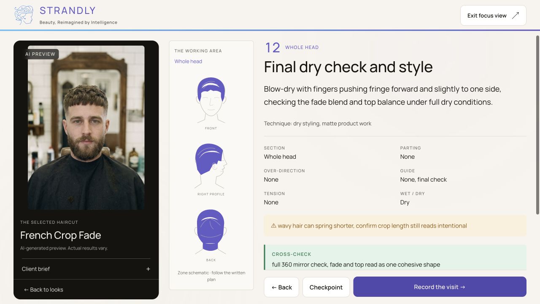Viewport: 540px width, 304px height.
Task: Click the full 360 mirror check text
Action: 356,265
